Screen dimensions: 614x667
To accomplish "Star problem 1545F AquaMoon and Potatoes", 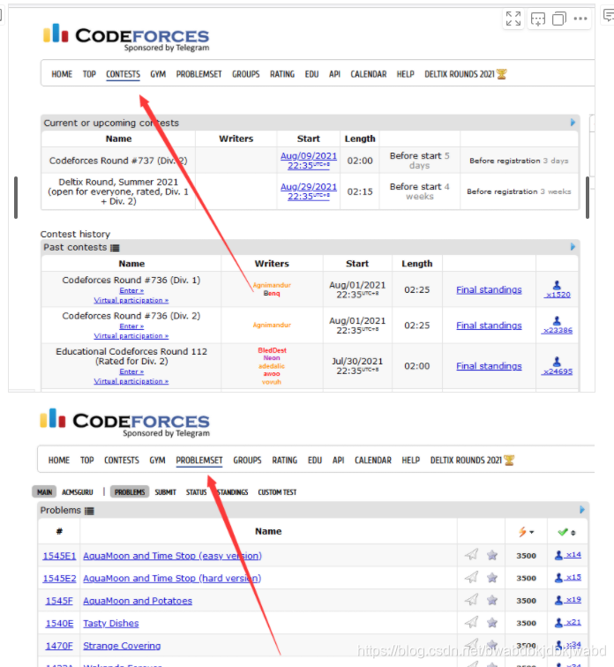I will [492, 600].
